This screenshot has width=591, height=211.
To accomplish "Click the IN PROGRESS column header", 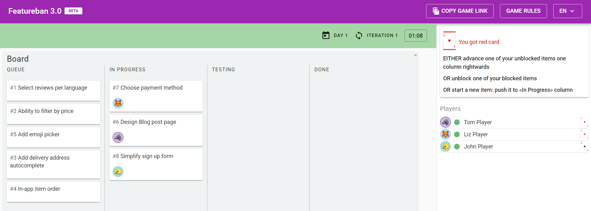I will 127,69.
